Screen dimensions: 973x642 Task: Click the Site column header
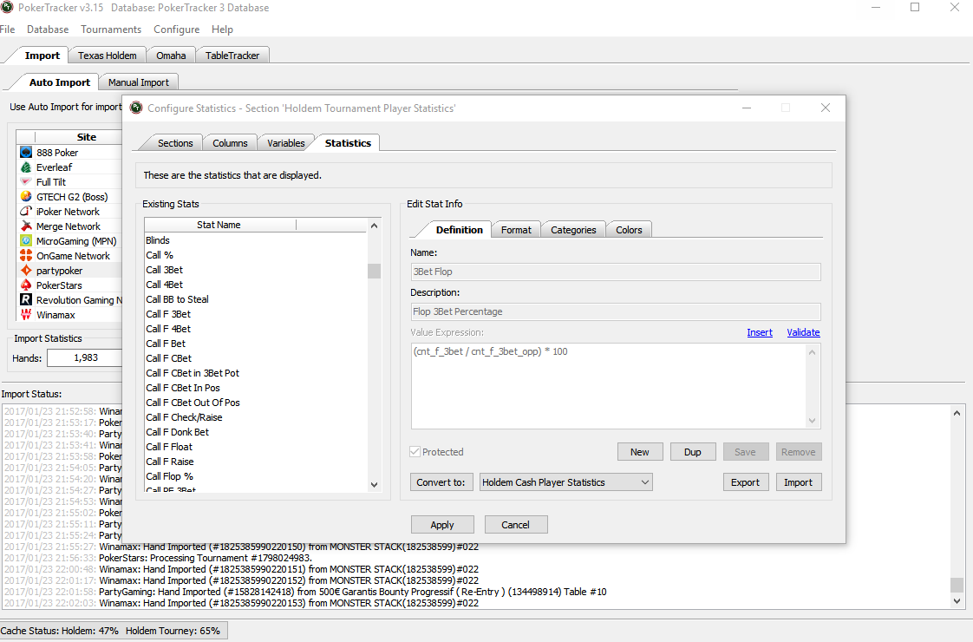tap(86, 137)
